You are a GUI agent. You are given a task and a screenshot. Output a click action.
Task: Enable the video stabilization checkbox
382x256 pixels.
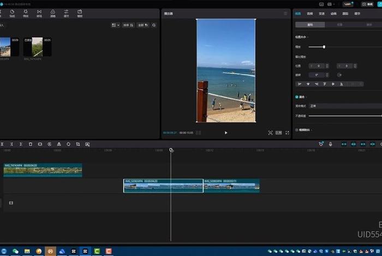(297, 130)
